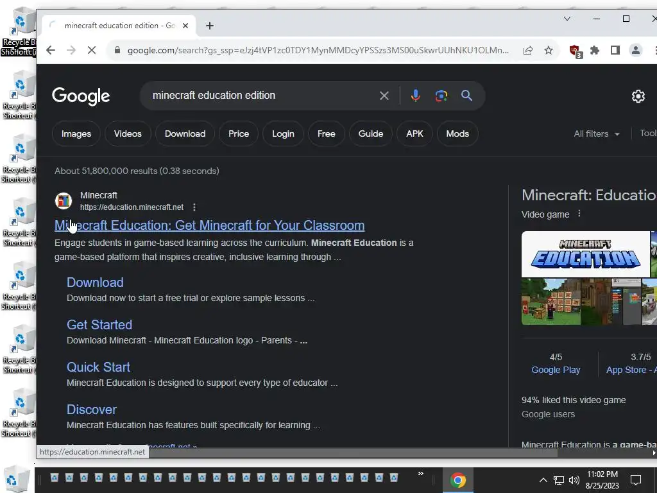The image size is (657, 493).
Task: Open the Quick Start sitelink
Action: click(98, 367)
